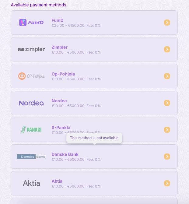Click the Danske Bank logo
This screenshot has width=189, height=204.
click(31, 157)
